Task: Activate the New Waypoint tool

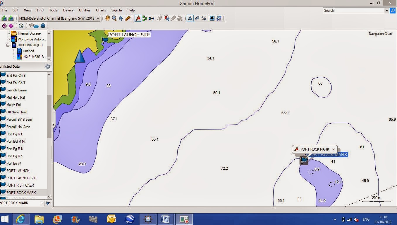Action: tap(138, 18)
